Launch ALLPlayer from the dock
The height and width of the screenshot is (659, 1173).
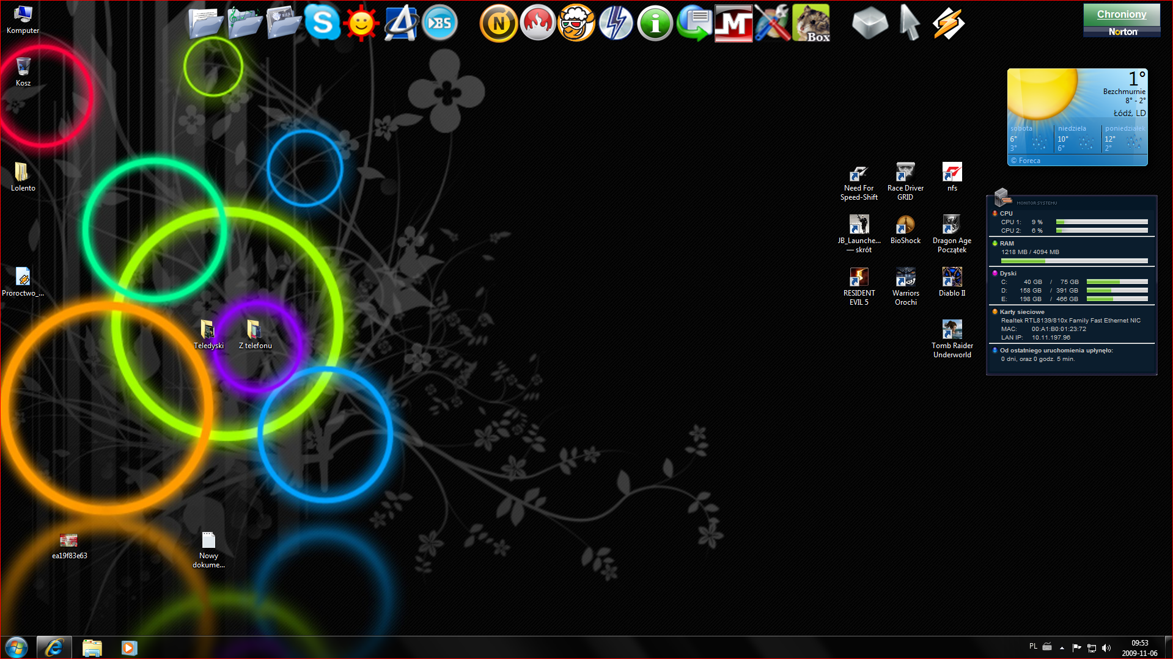[x=400, y=23]
